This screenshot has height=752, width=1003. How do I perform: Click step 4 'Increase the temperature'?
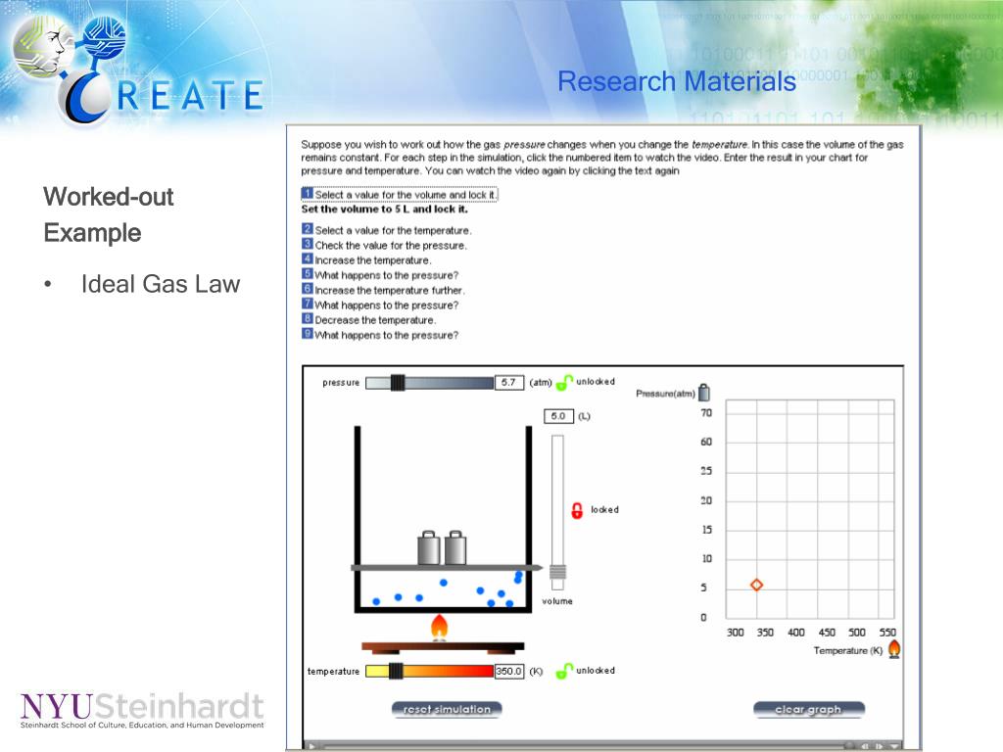[366, 260]
